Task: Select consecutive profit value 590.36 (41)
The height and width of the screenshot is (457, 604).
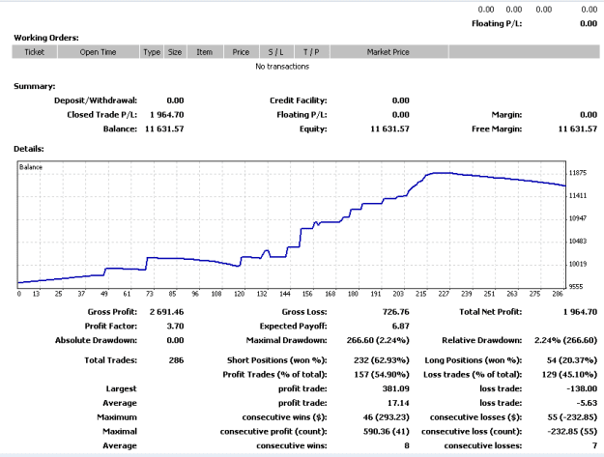Action: tap(387, 432)
